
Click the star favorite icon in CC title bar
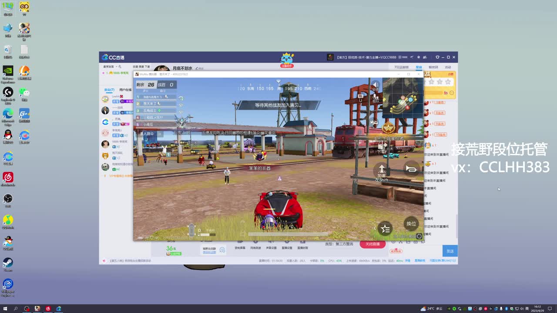418,57
